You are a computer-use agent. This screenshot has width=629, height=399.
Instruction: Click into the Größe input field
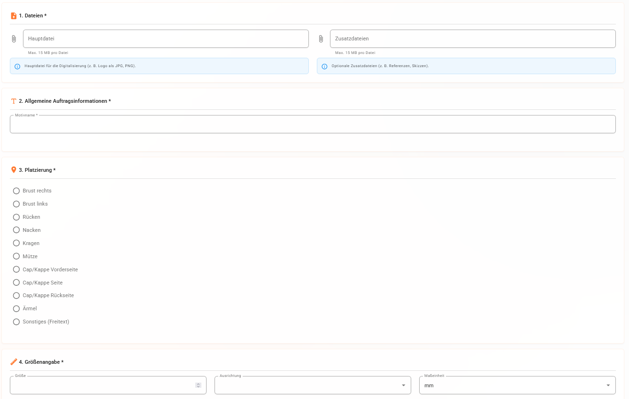point(101,385)
